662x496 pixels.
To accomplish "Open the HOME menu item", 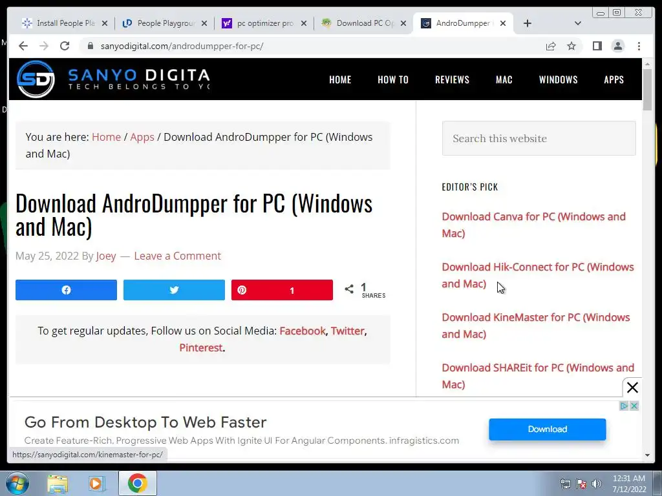I will click(x=340, y=79).
